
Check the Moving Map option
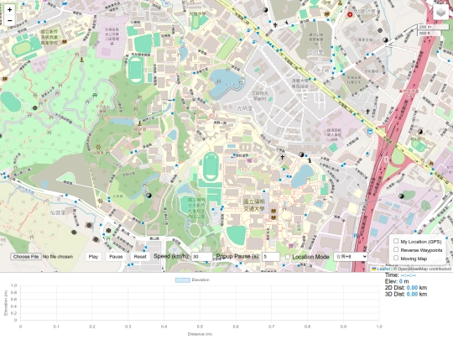pyautogui.click(x=396, y=258)
